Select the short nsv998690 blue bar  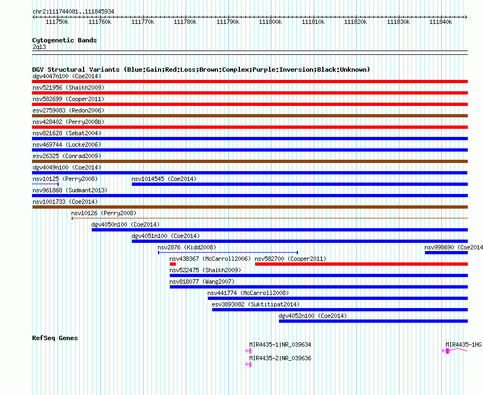pos(446,253)
